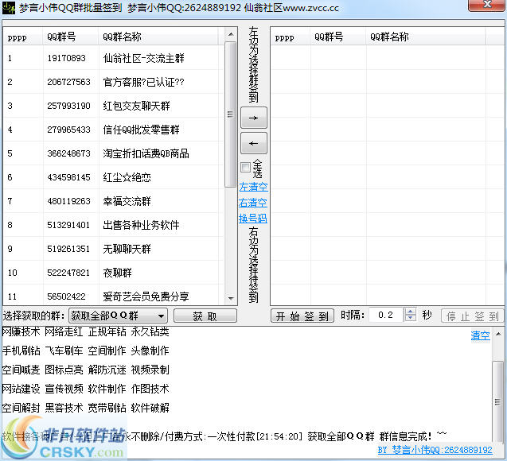Click log text 作图技术
Viewport: 507px width, 461px height.
coord(150,389)
